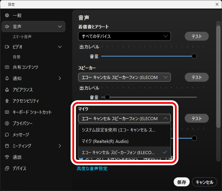This screenshot has width=222, height=191.
Task: Toggle the checkbox partly hidden below the microphone list
Action: (x=81, y=159)
